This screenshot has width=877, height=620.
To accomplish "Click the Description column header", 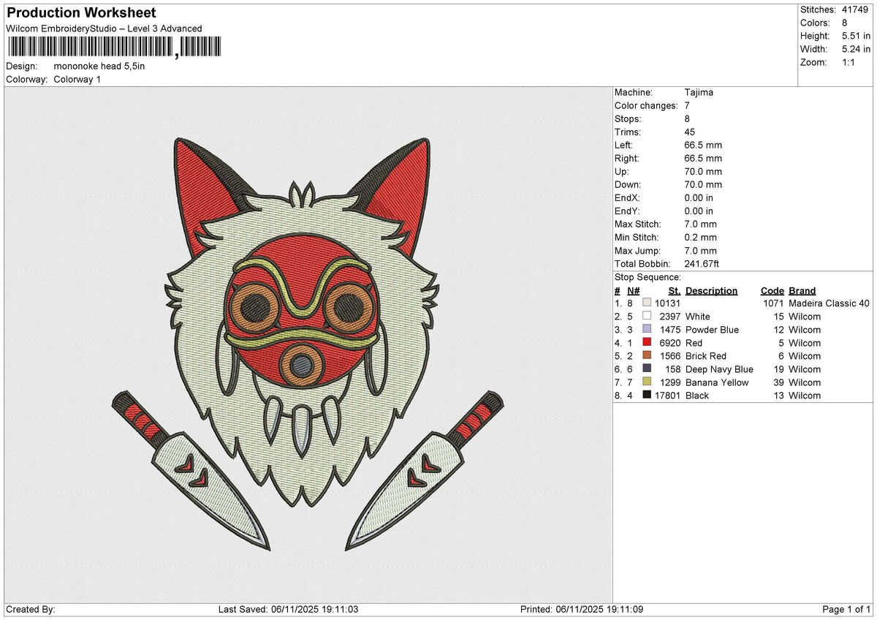I will [x=711, y=291].
